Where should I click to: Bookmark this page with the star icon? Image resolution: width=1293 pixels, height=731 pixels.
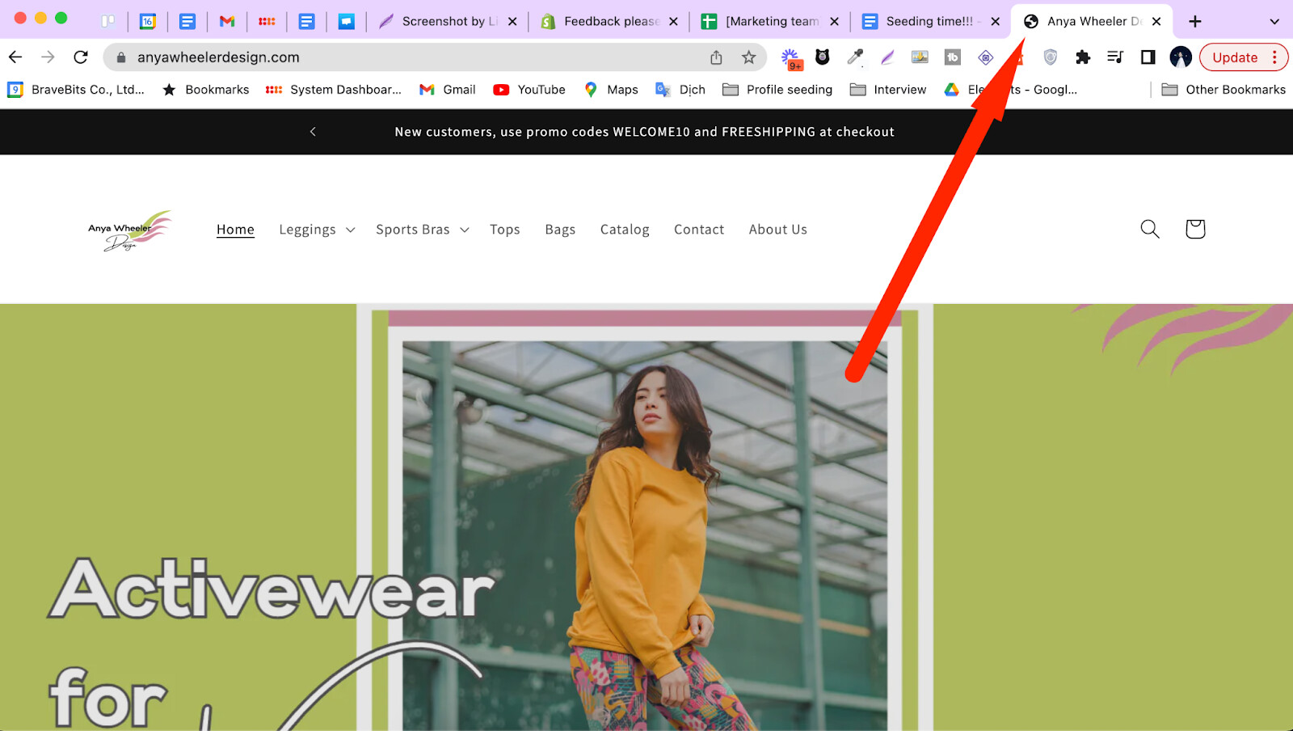point(749,57)
